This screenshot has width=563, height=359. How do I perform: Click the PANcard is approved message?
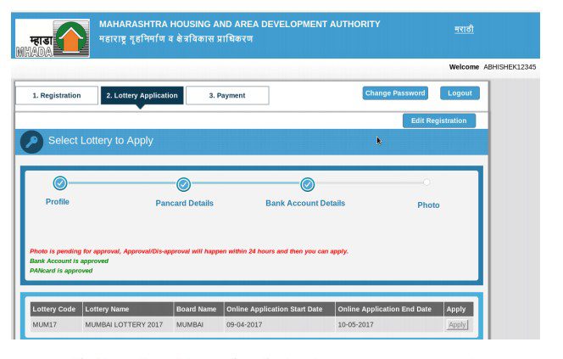[x=61, y=271]
